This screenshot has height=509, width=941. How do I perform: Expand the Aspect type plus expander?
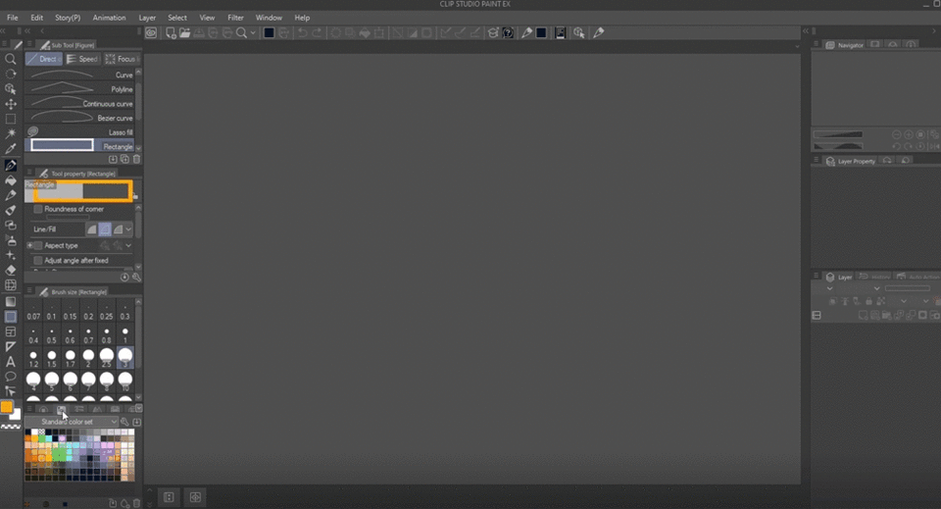tap(29, 245)
